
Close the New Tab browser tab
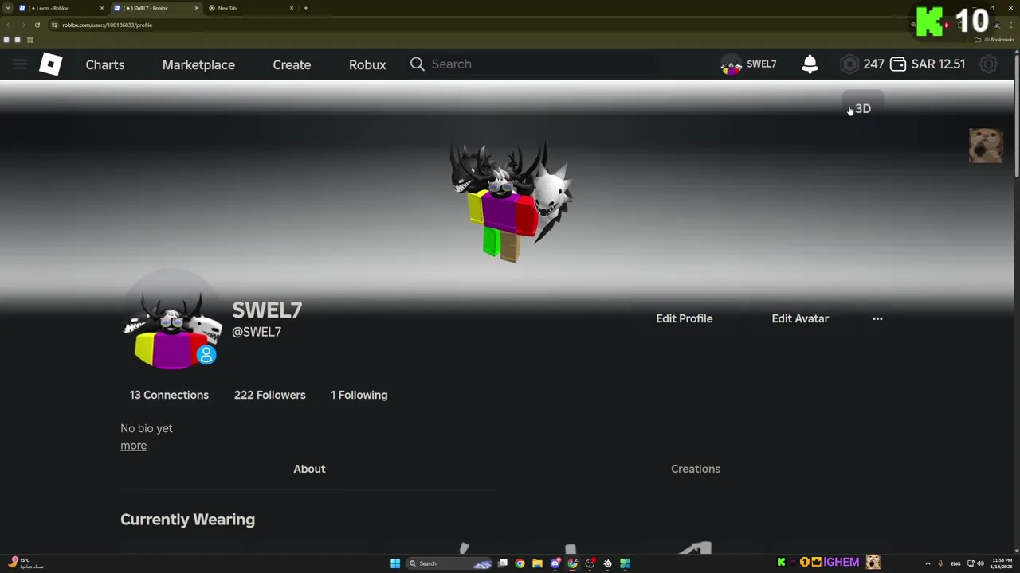(x=292, y=8)
